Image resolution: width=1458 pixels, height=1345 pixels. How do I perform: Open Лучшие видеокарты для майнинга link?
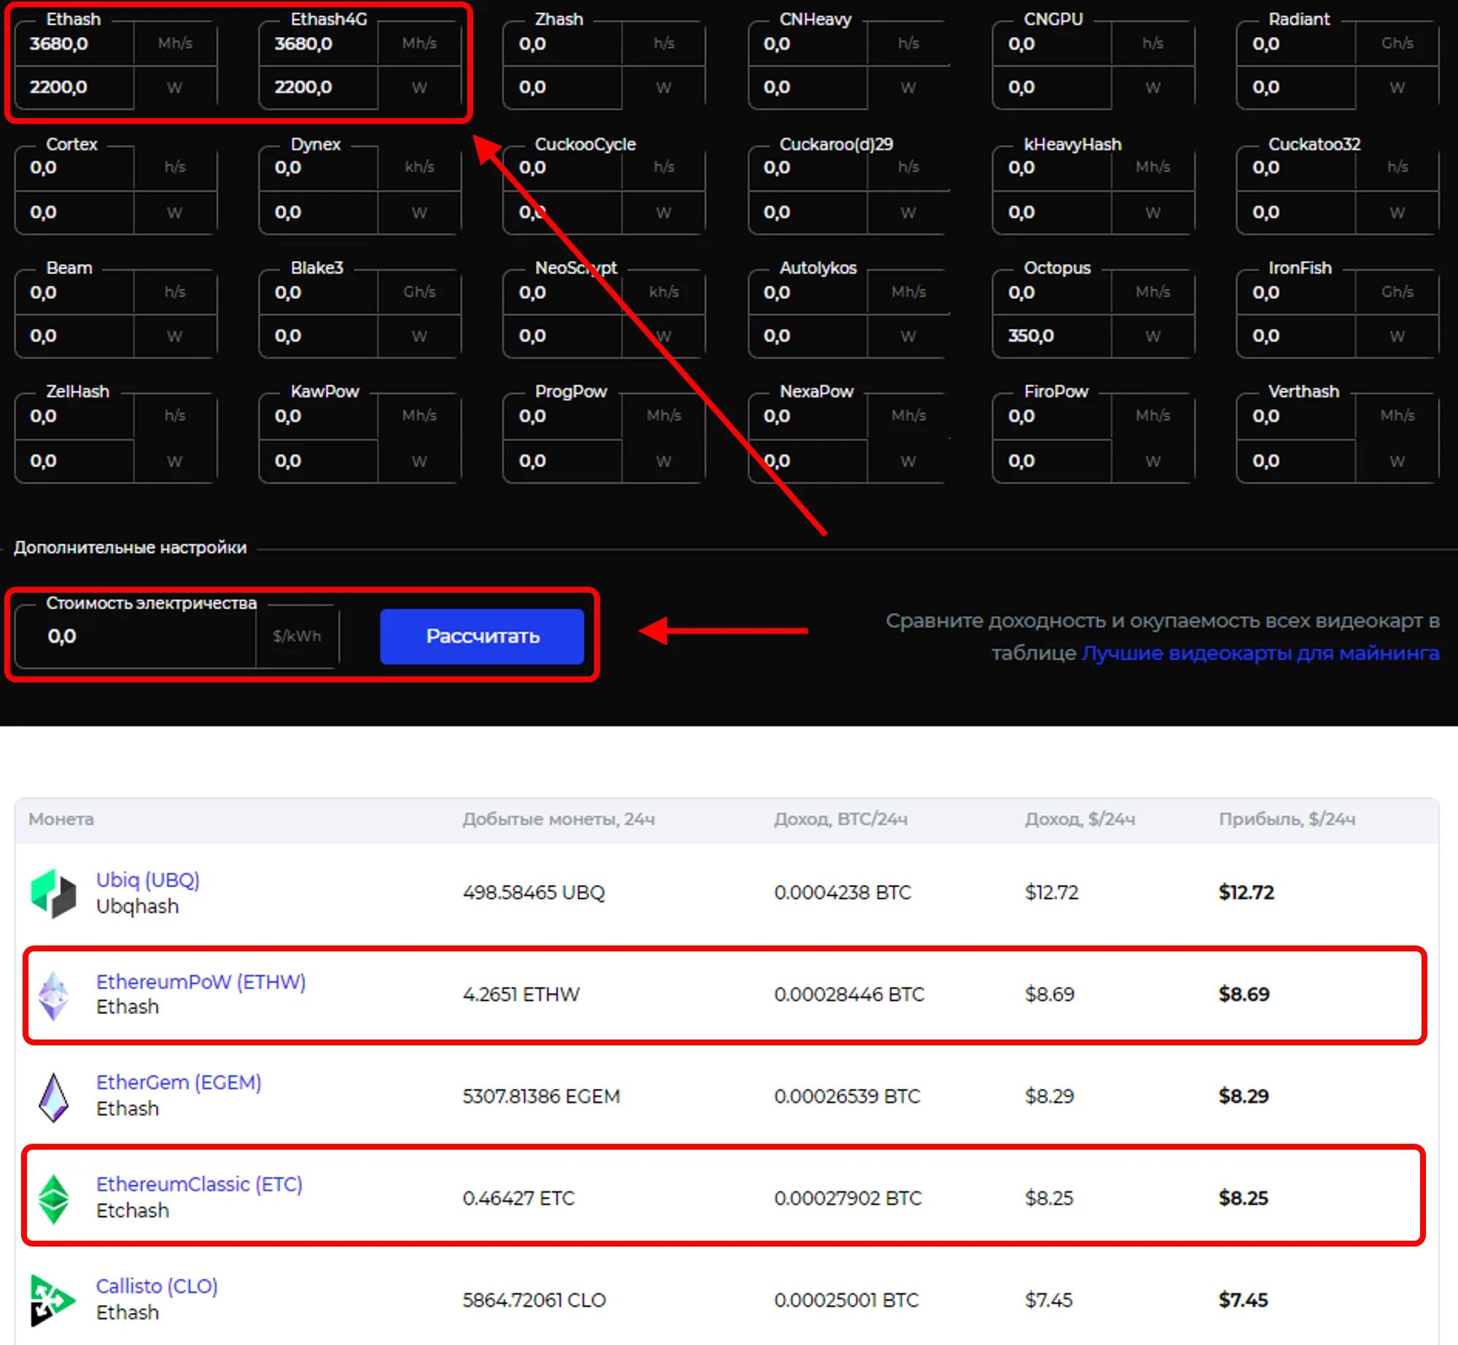click(x=1260, y=652)
